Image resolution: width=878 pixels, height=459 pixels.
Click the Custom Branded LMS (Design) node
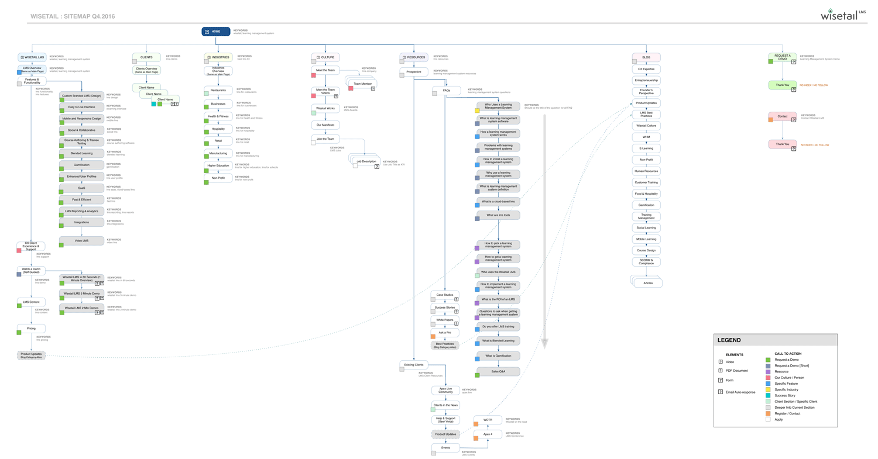(x=81, y=96)
